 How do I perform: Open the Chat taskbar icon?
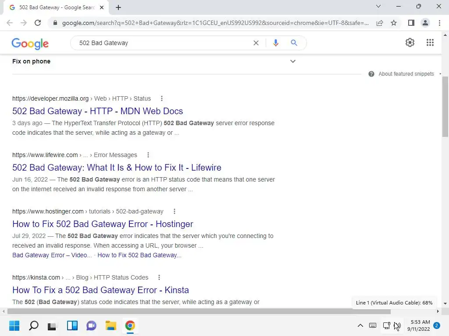tap(91, 325)
